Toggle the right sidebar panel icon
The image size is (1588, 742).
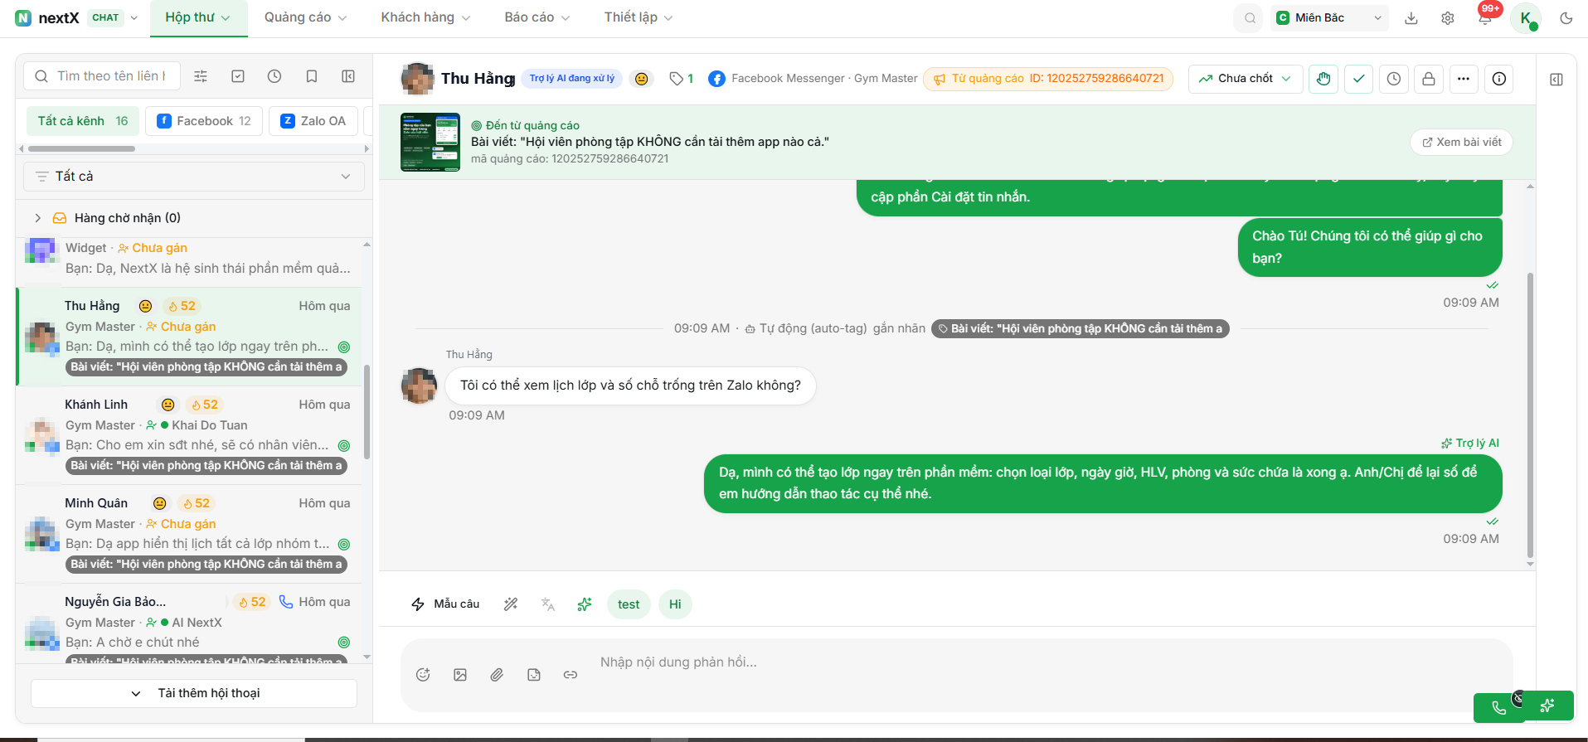1556,80
